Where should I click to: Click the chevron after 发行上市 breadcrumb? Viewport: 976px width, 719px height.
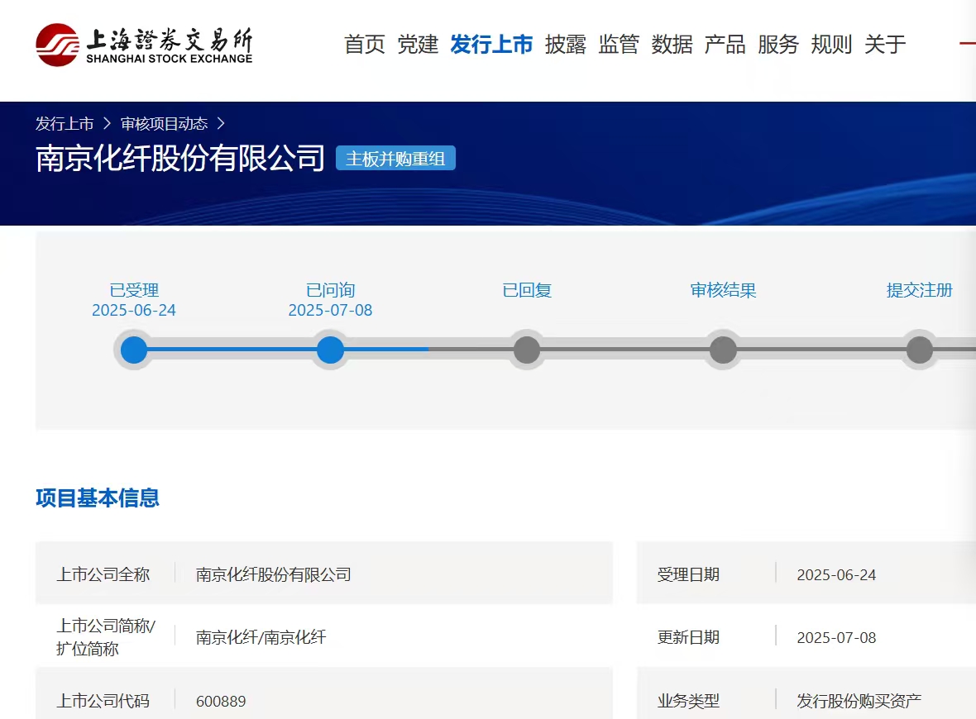point(107,124)
